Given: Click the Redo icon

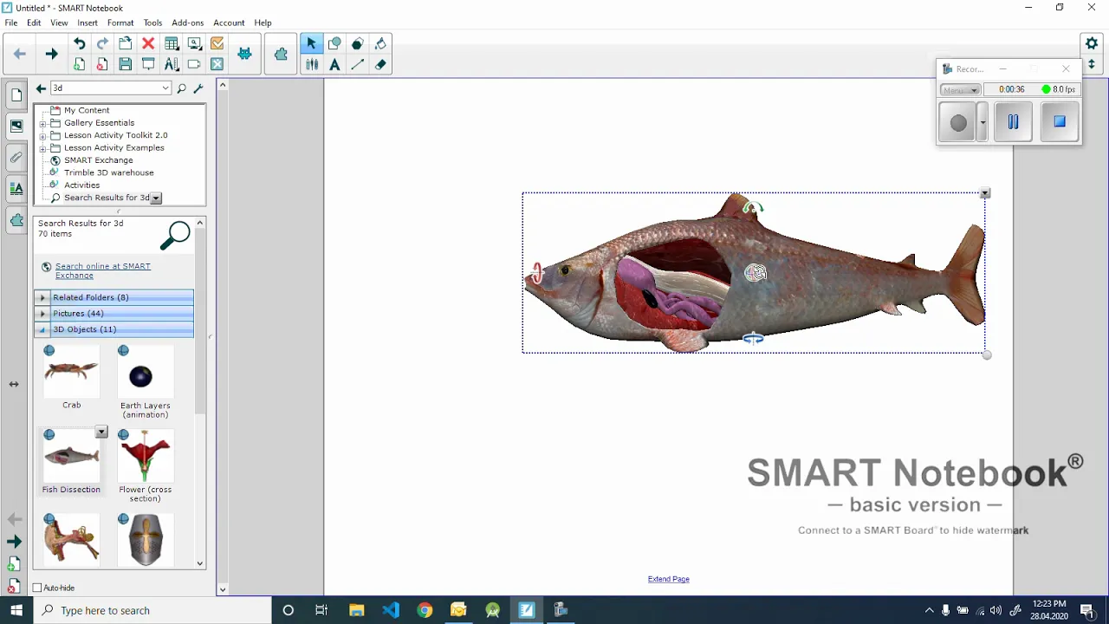Looking at the screenshot, I should pos(102,43).
